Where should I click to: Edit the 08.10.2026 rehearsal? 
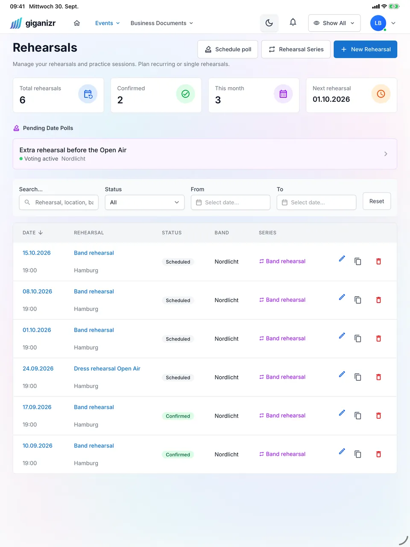(342, 297)
